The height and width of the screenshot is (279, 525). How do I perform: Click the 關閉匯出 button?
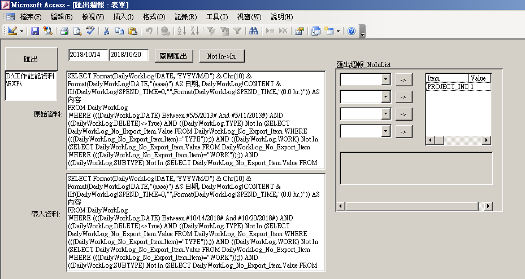[173, 56]
